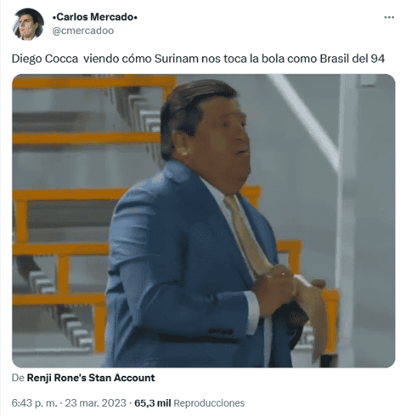The image size is (406, 416).
Task: Click the •Carlos Mercado• display name
Action: 95,17
